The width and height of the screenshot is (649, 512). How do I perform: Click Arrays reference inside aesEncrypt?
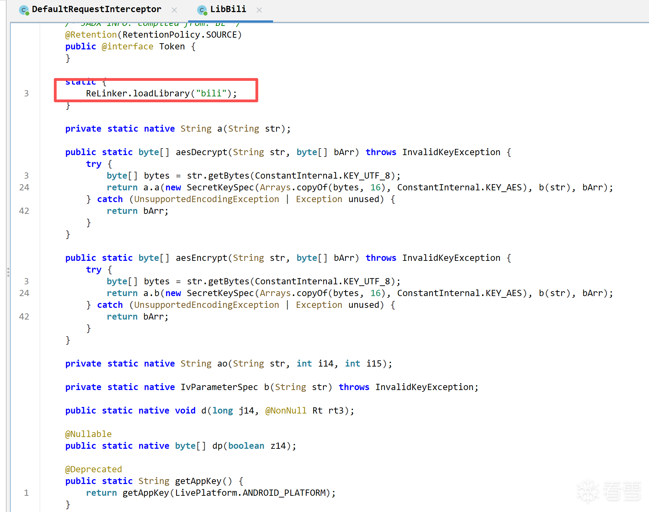click(275, 293)
